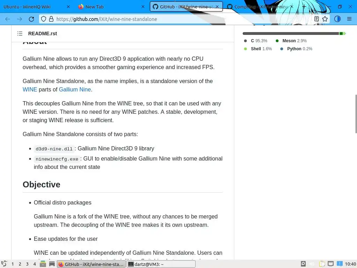Close the GitHub wine-nine-standalone tab
The width and height of the screenshot is (357, 268).
coord(217,7)
